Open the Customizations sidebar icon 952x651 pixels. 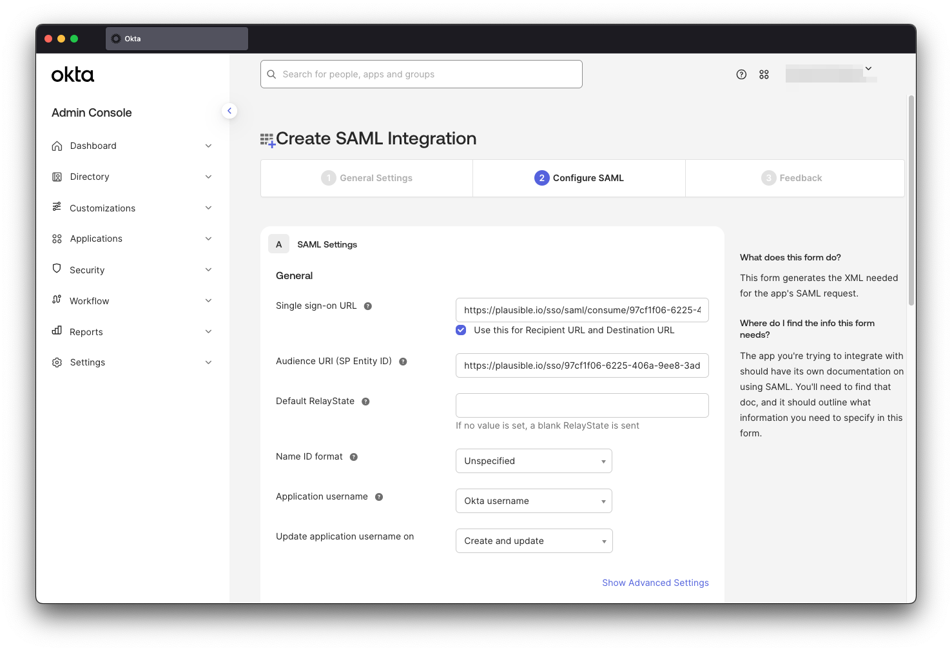point(57,208)
